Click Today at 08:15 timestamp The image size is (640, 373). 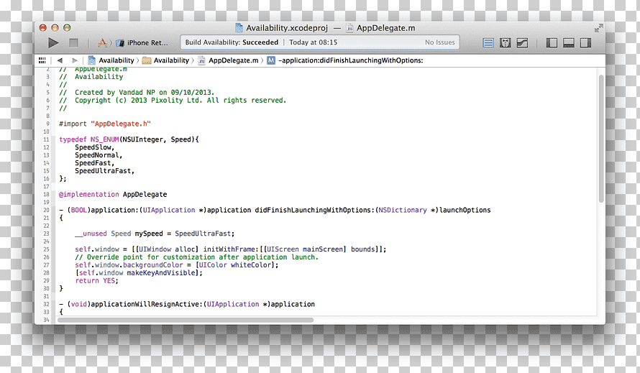[x=313, y=42]
